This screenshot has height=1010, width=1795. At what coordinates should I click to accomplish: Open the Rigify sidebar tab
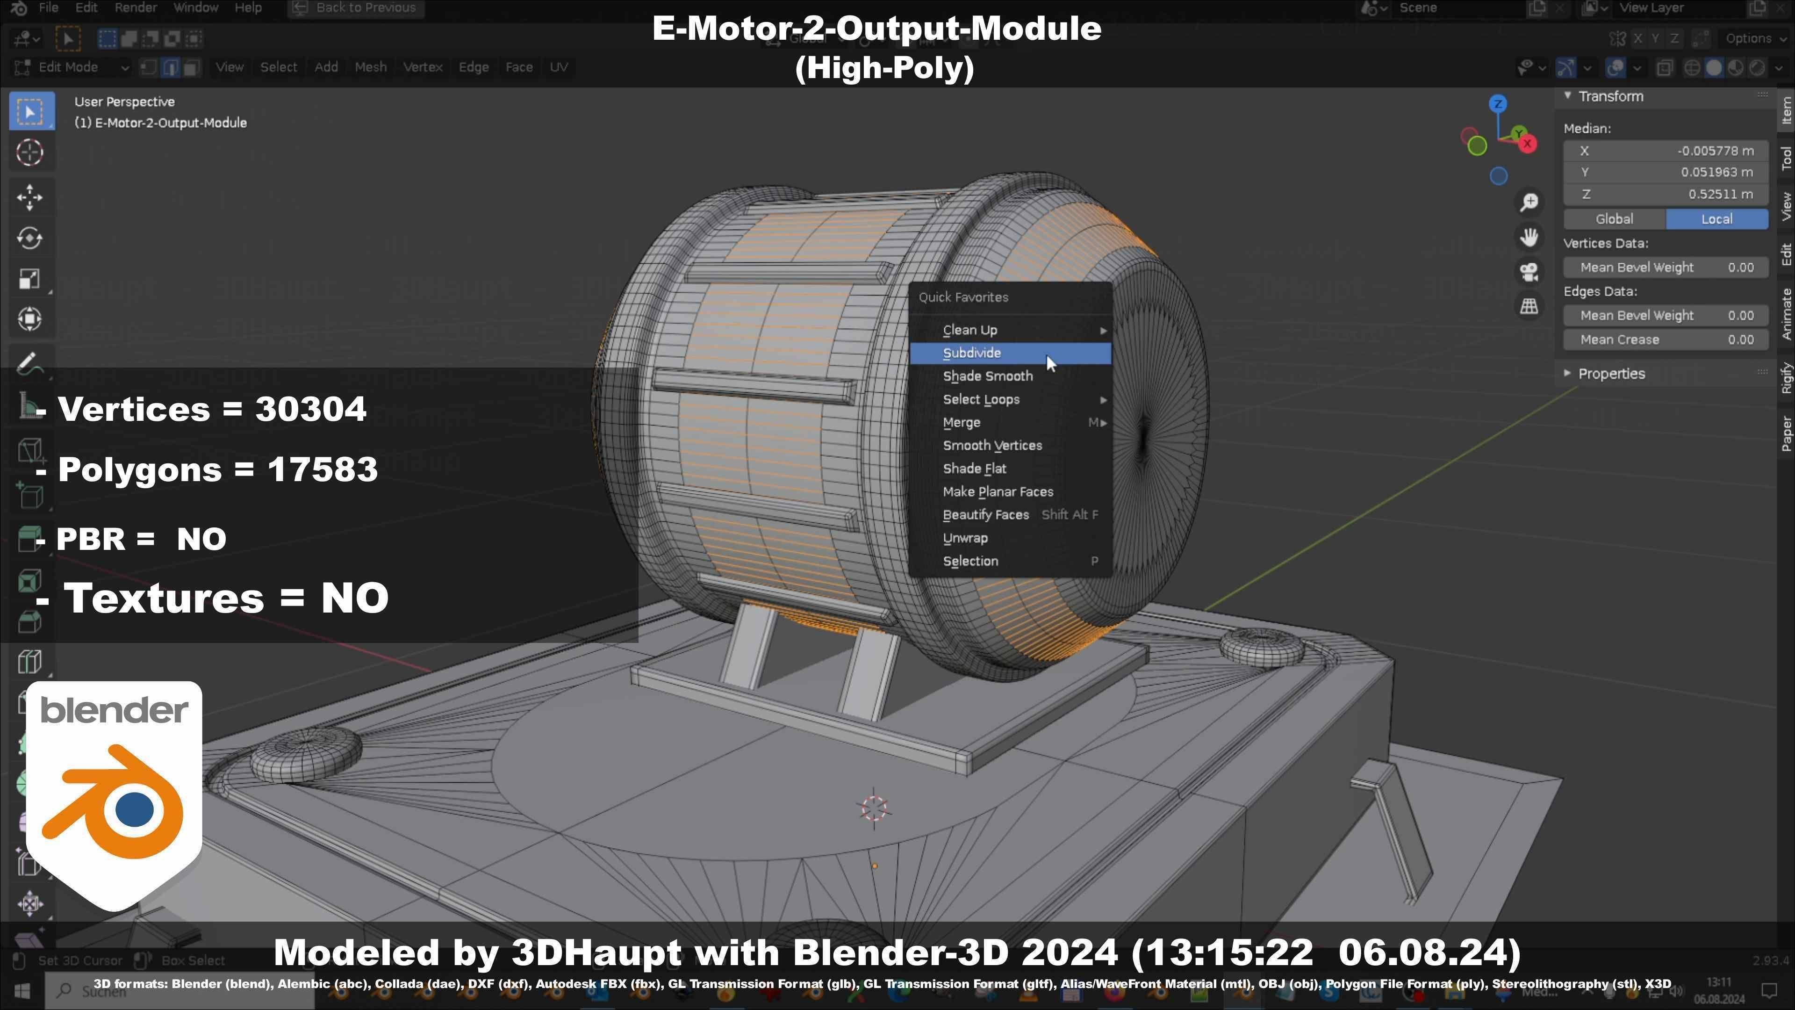(x=1786, y=378)
